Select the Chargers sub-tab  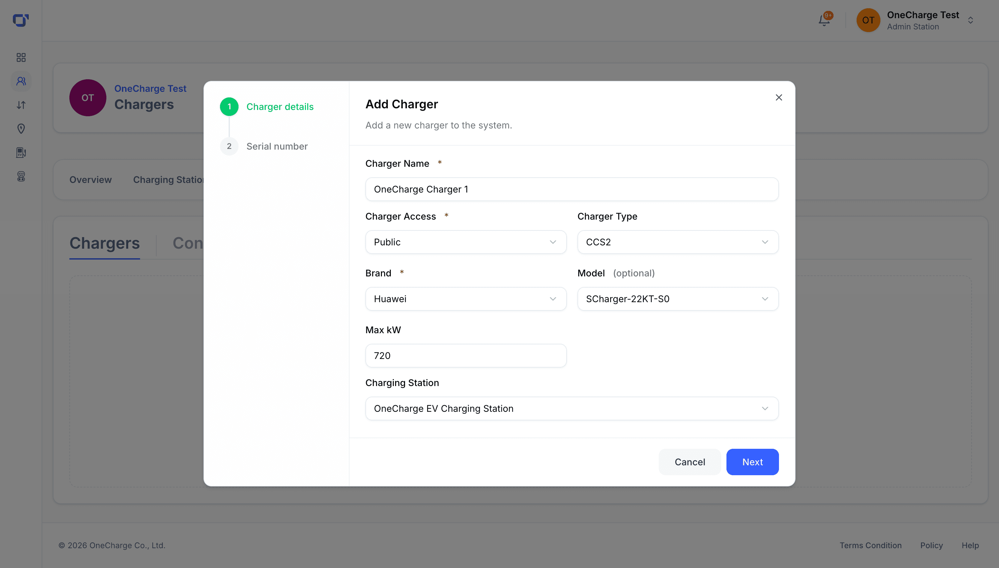click(x=105, y=243)
